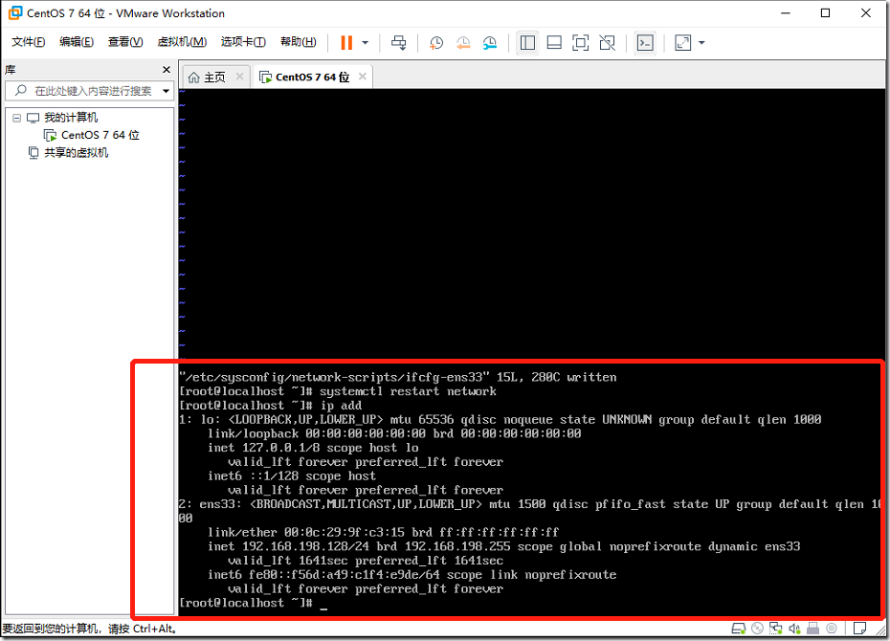Open the 文件(F) menu

click(x=29, y=42)
